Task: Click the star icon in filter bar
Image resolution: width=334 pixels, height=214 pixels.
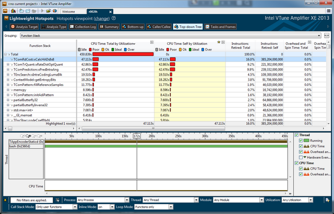Action: click(5, 200)
